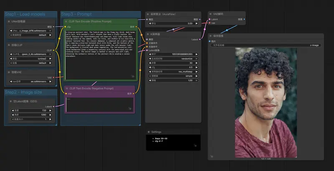Change the scheduler set to simple

pos(173,76)
